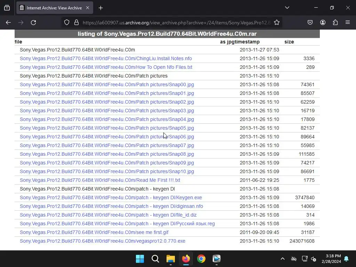Screen dimensions: 356x267
Task: Click the timestamp 2011-06-22 19:25
Action: click(x=259, y=180)
